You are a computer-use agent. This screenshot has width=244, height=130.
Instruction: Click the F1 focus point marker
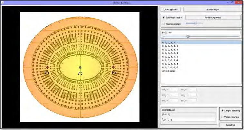[47, 67]
